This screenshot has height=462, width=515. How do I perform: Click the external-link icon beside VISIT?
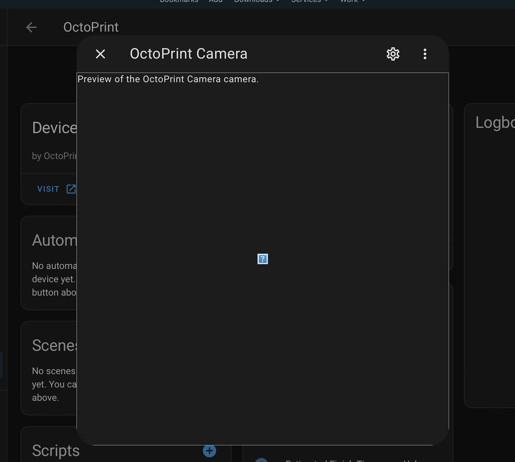pyautogui.click(x=71, y=188)
